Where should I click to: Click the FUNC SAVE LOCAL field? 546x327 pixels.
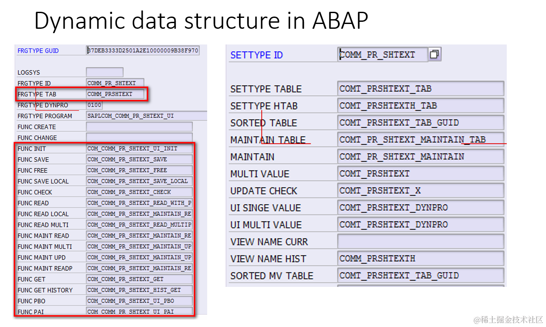[139, 181]
